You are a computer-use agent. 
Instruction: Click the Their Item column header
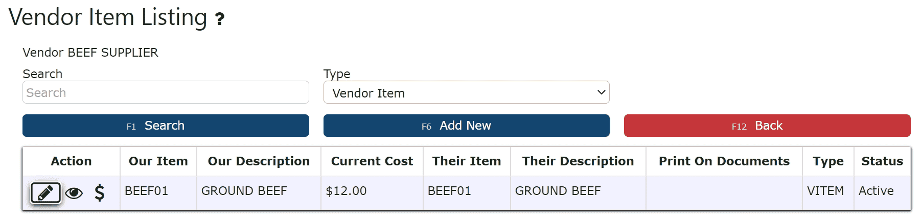pyautogui.click(x=467, y=161)
